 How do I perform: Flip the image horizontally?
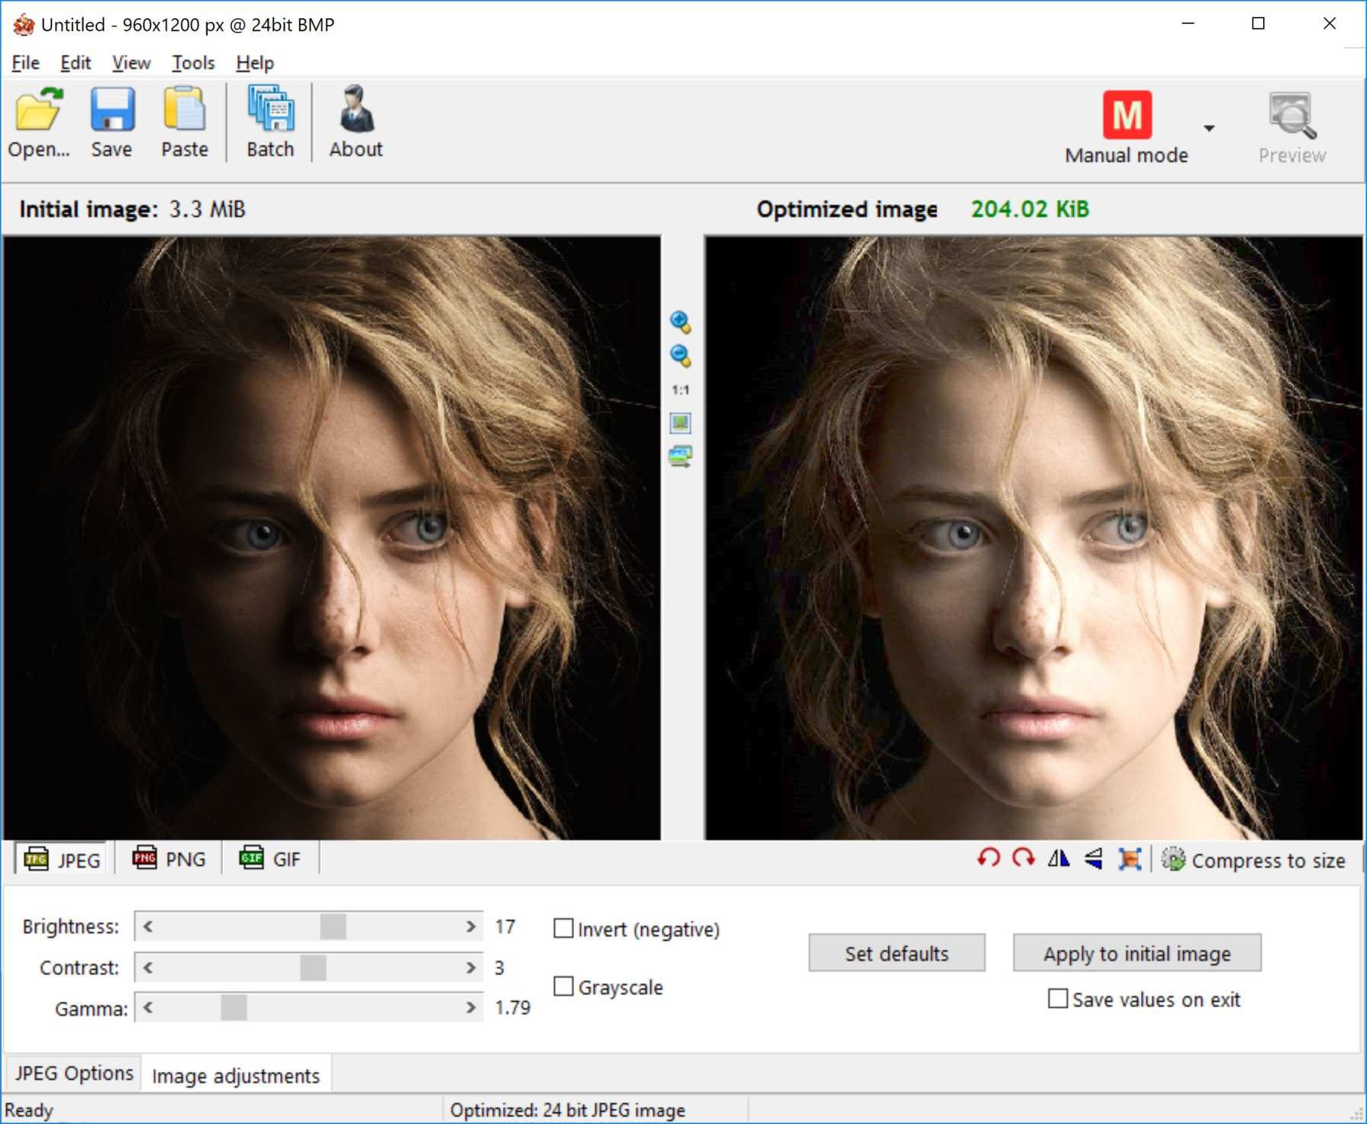(1058, 859)
